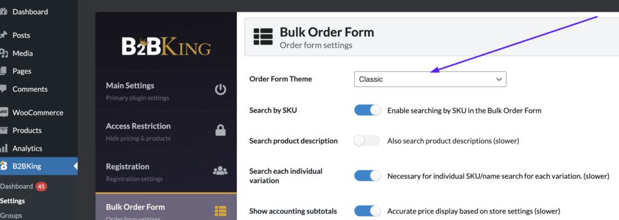Click the WooCommerce icon in the sidebar

(x=3, y=113)
